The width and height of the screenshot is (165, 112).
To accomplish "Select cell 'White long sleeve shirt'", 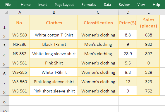I will click(x=54, y=54).
